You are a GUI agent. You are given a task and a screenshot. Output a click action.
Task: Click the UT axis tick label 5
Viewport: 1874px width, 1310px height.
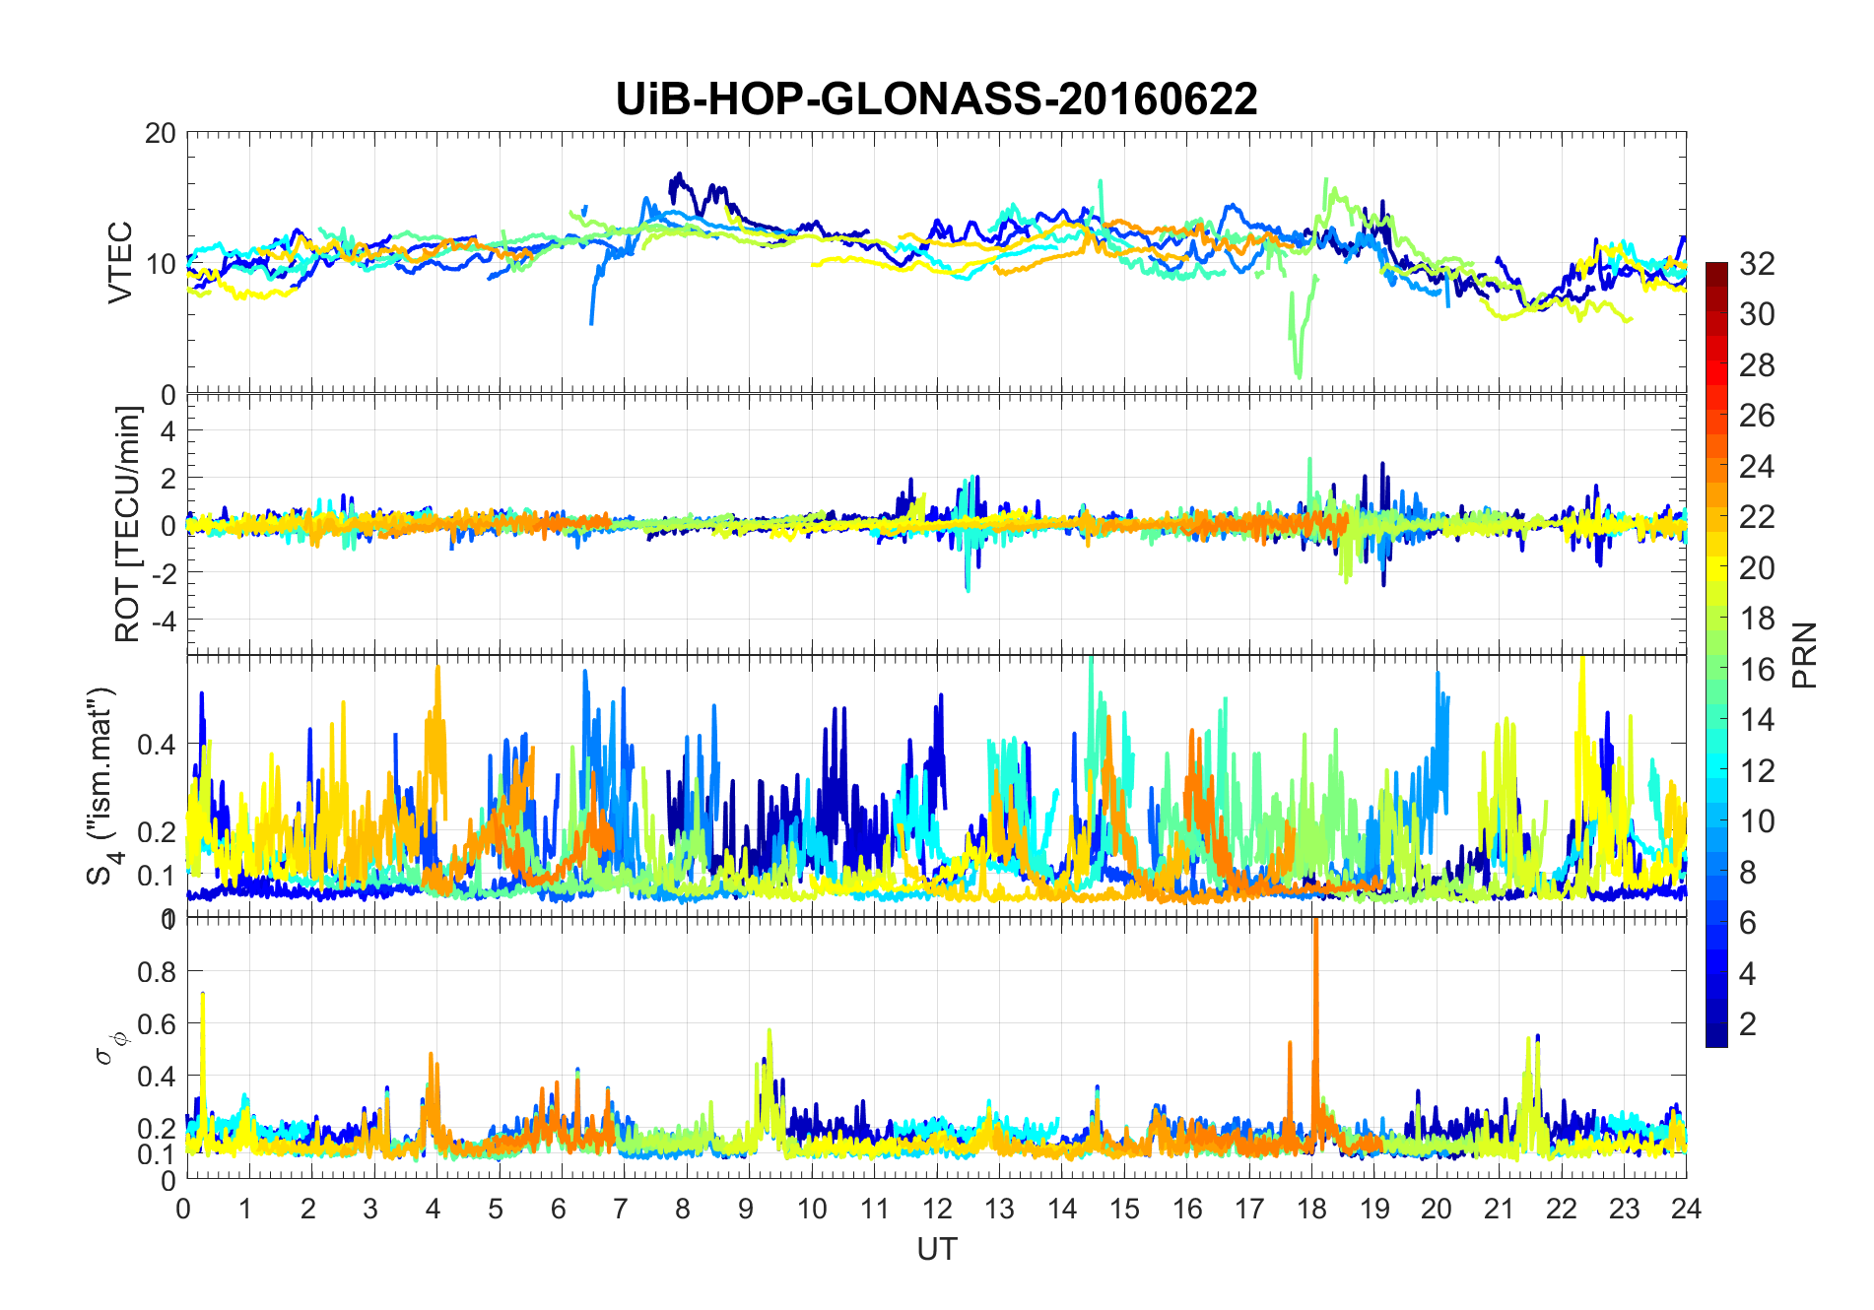(x=496, y=1209)
